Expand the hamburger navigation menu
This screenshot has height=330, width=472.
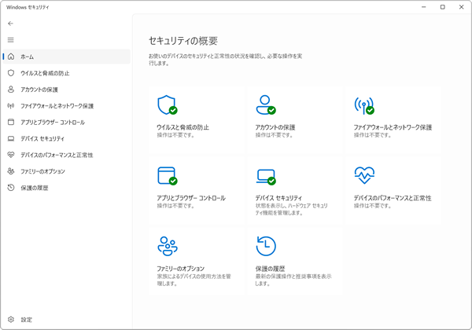(11, 39)
